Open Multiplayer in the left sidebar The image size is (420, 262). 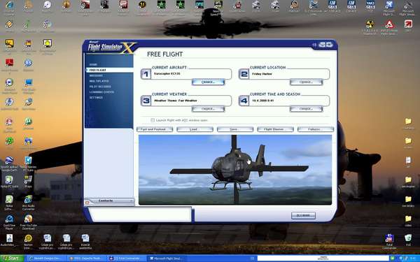pos(99,81)
